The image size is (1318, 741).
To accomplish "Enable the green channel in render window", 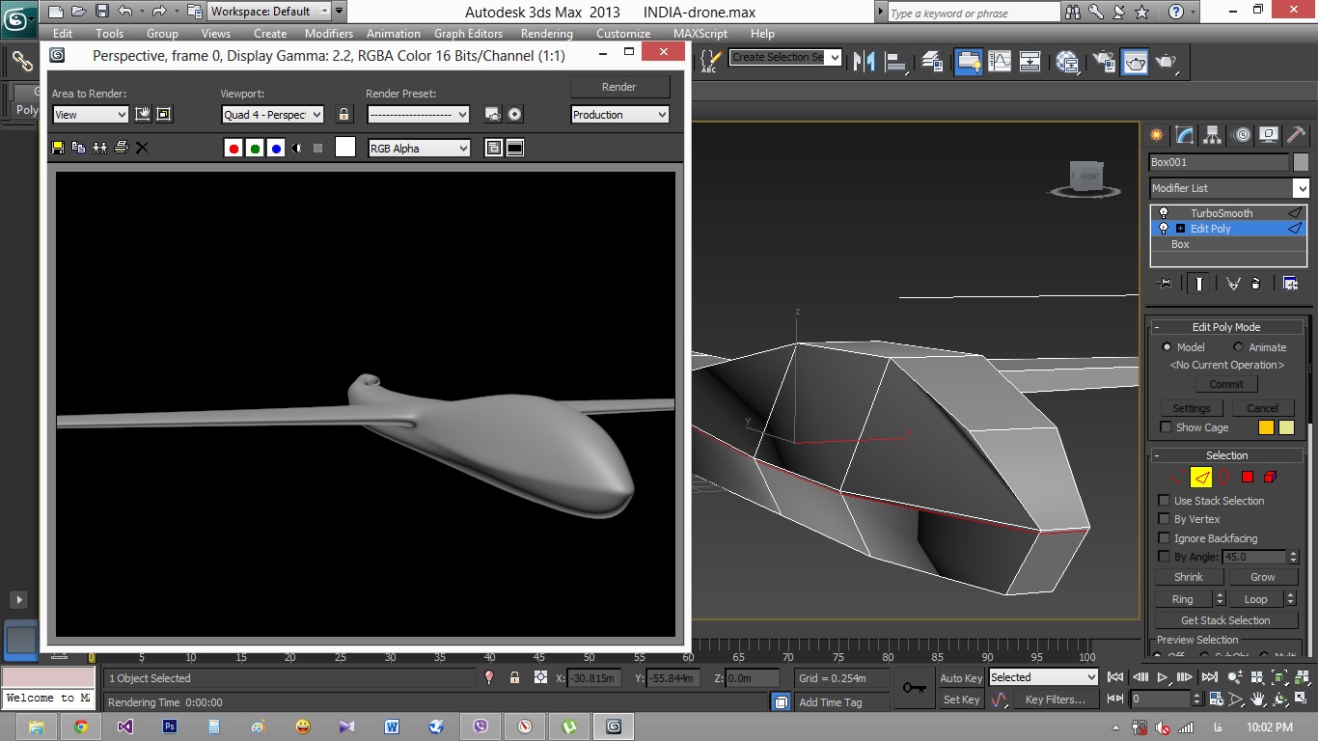I will click(x=255, y=148).
